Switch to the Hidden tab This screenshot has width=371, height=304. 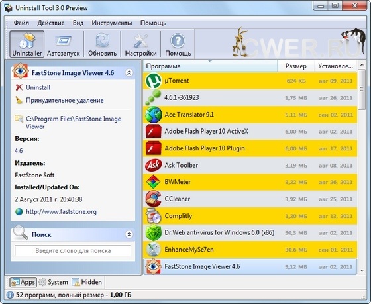(x=87, y=282)
